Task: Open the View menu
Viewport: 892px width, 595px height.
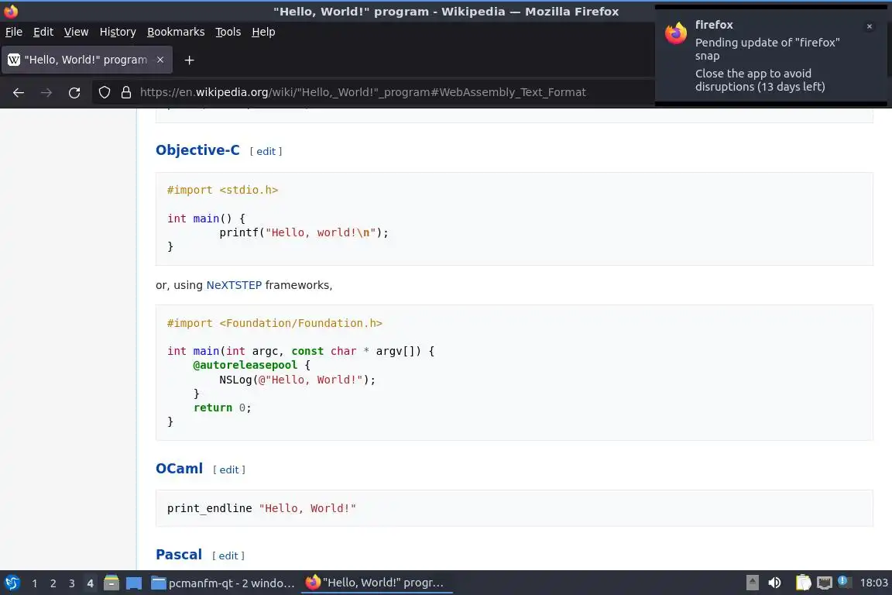Action: point(76,32)
